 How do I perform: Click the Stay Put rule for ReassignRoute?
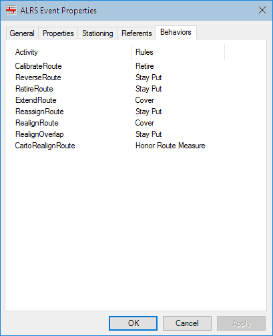click(148, 112)
